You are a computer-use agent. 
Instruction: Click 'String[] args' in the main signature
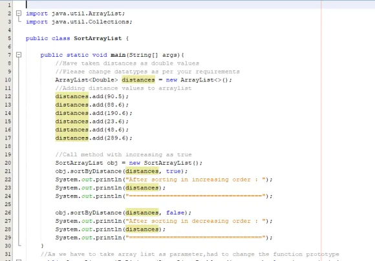[154, 55]
